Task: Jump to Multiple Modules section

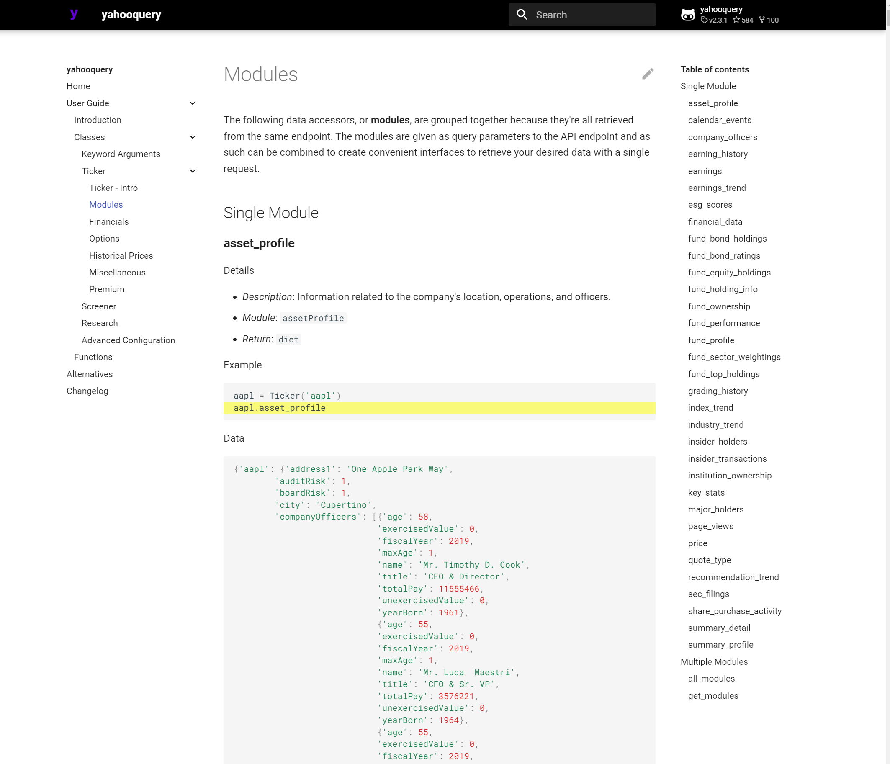Action: point(714,662)
